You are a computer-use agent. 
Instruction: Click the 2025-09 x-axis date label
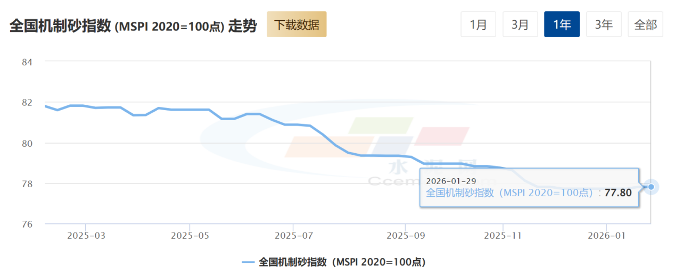click(405, 235)
